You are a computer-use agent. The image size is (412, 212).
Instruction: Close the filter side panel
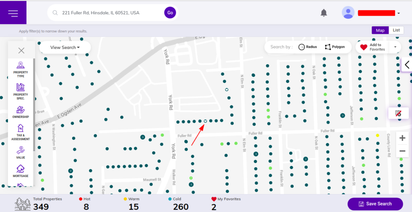click(21, 50)
